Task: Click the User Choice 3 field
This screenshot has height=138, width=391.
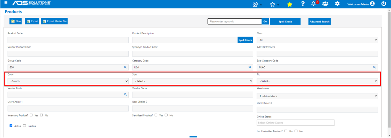Action: tap(317, 110)
